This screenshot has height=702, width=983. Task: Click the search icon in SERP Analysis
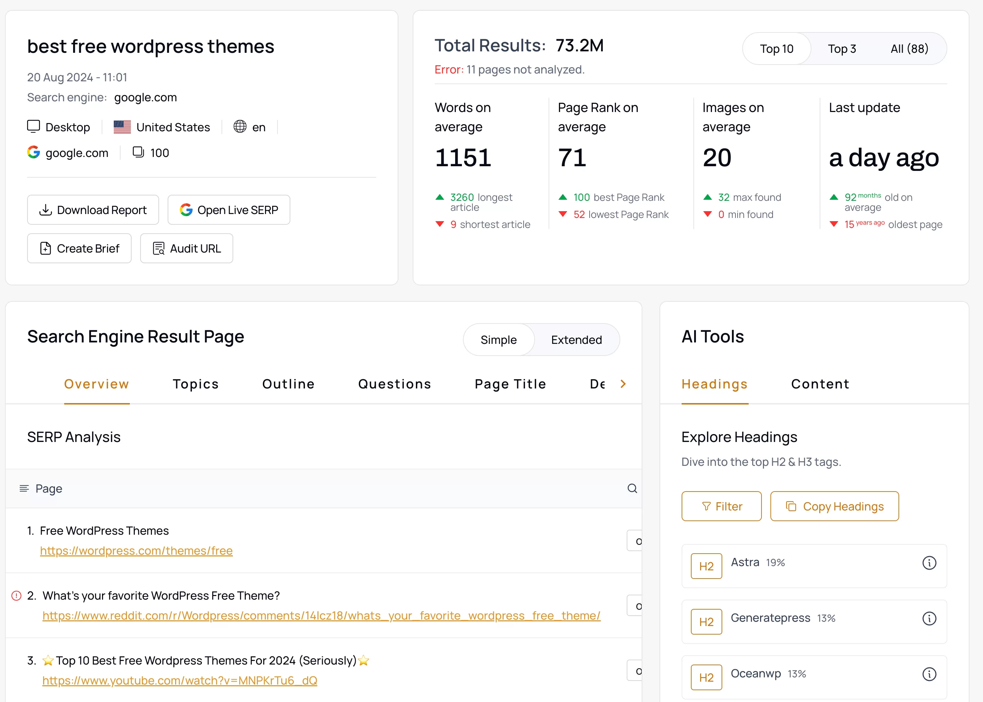[633, 489]
